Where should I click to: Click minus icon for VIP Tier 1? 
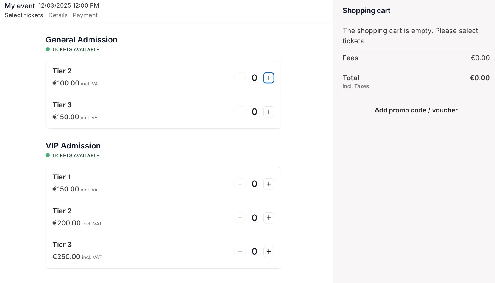(x=240, y=184)
